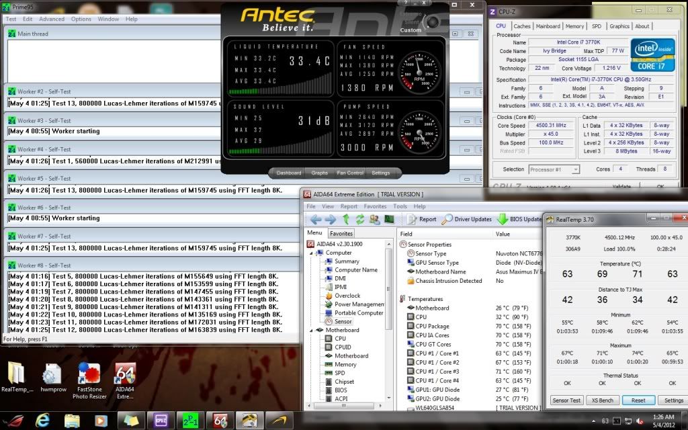Select Overclock in the AIDA64 tree

pyautogui.click(x=347, y=296)
